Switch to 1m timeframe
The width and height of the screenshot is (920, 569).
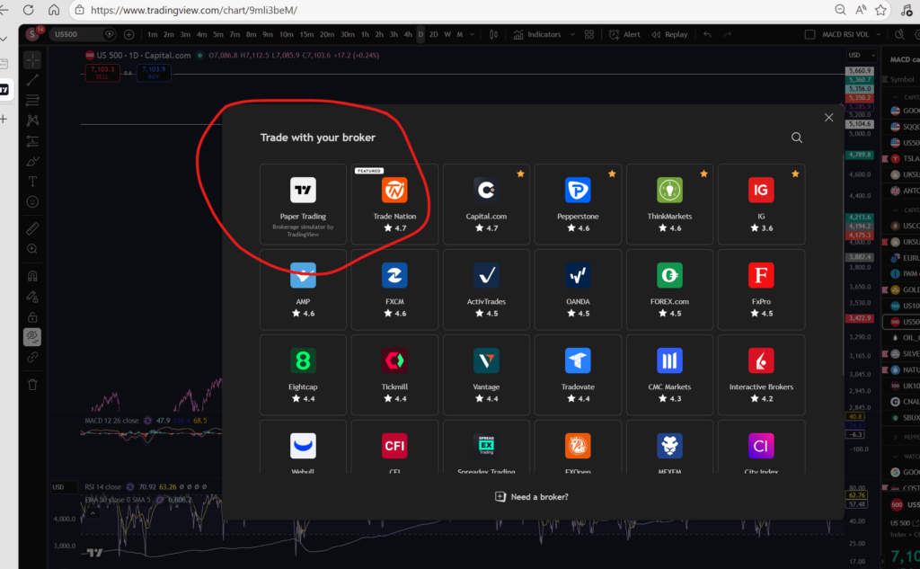tap(152, 35)
